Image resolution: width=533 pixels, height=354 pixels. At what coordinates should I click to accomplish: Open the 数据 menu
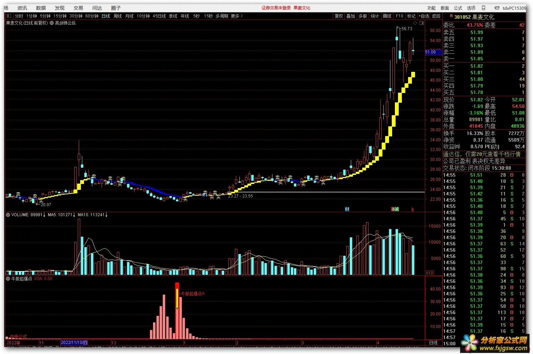click(x=41, y=8)
